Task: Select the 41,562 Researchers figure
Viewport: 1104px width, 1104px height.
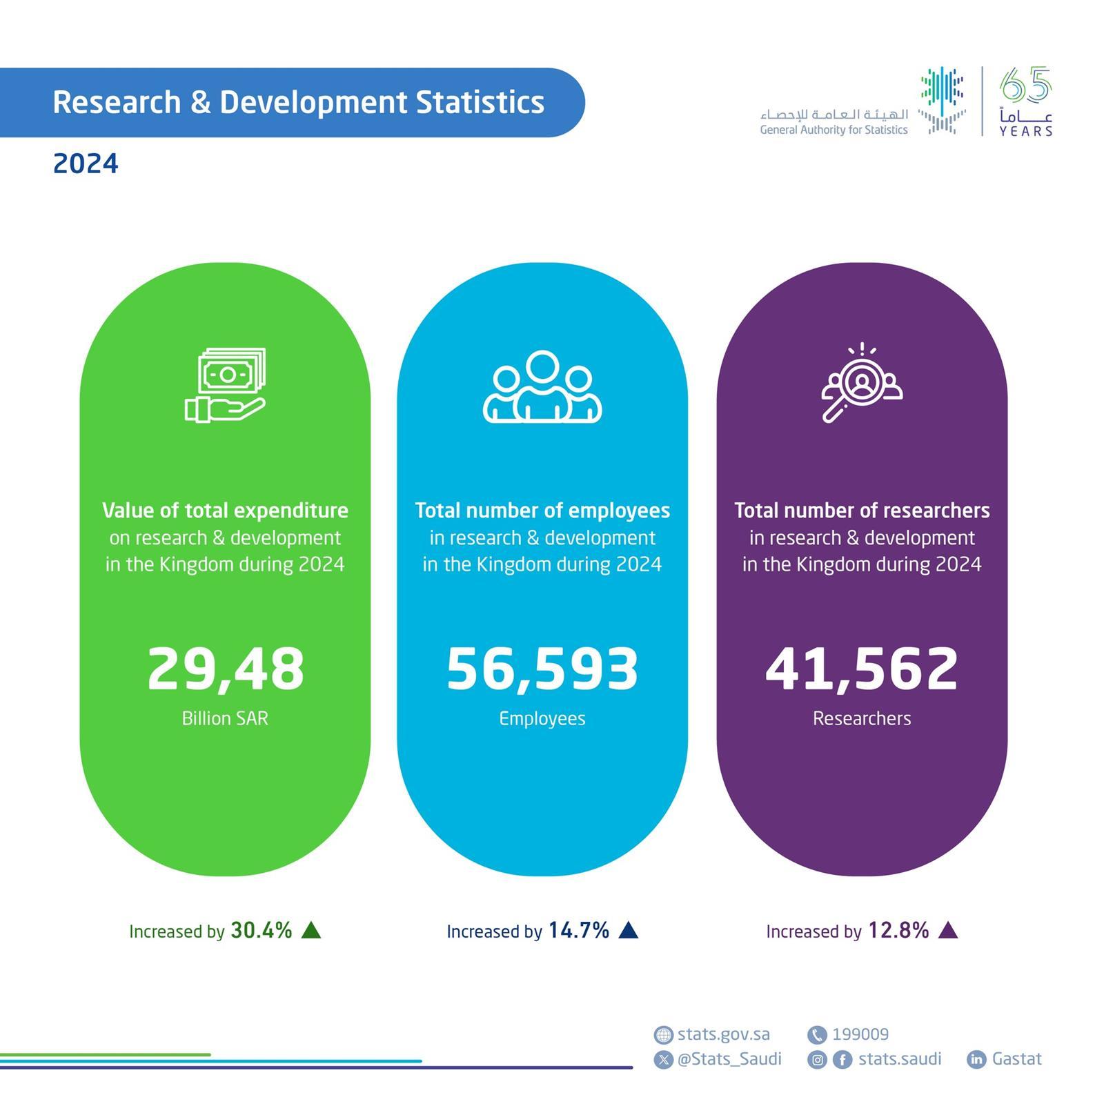Action: coord(861,669)
